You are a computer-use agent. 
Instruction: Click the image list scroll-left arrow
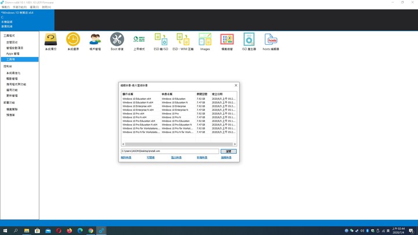(x=123, y=144)
